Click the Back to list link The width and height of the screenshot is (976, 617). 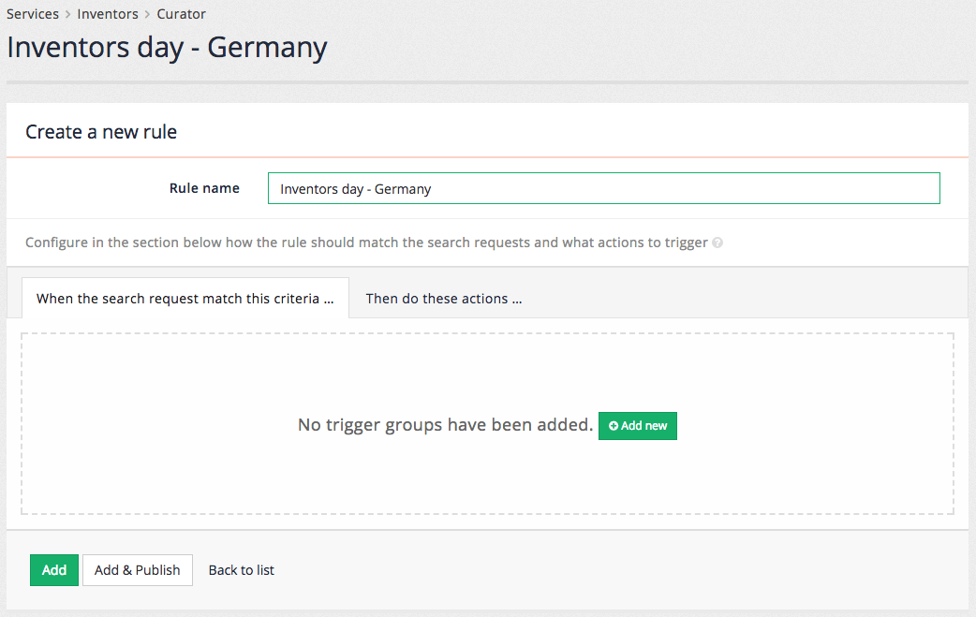(241, 569)
